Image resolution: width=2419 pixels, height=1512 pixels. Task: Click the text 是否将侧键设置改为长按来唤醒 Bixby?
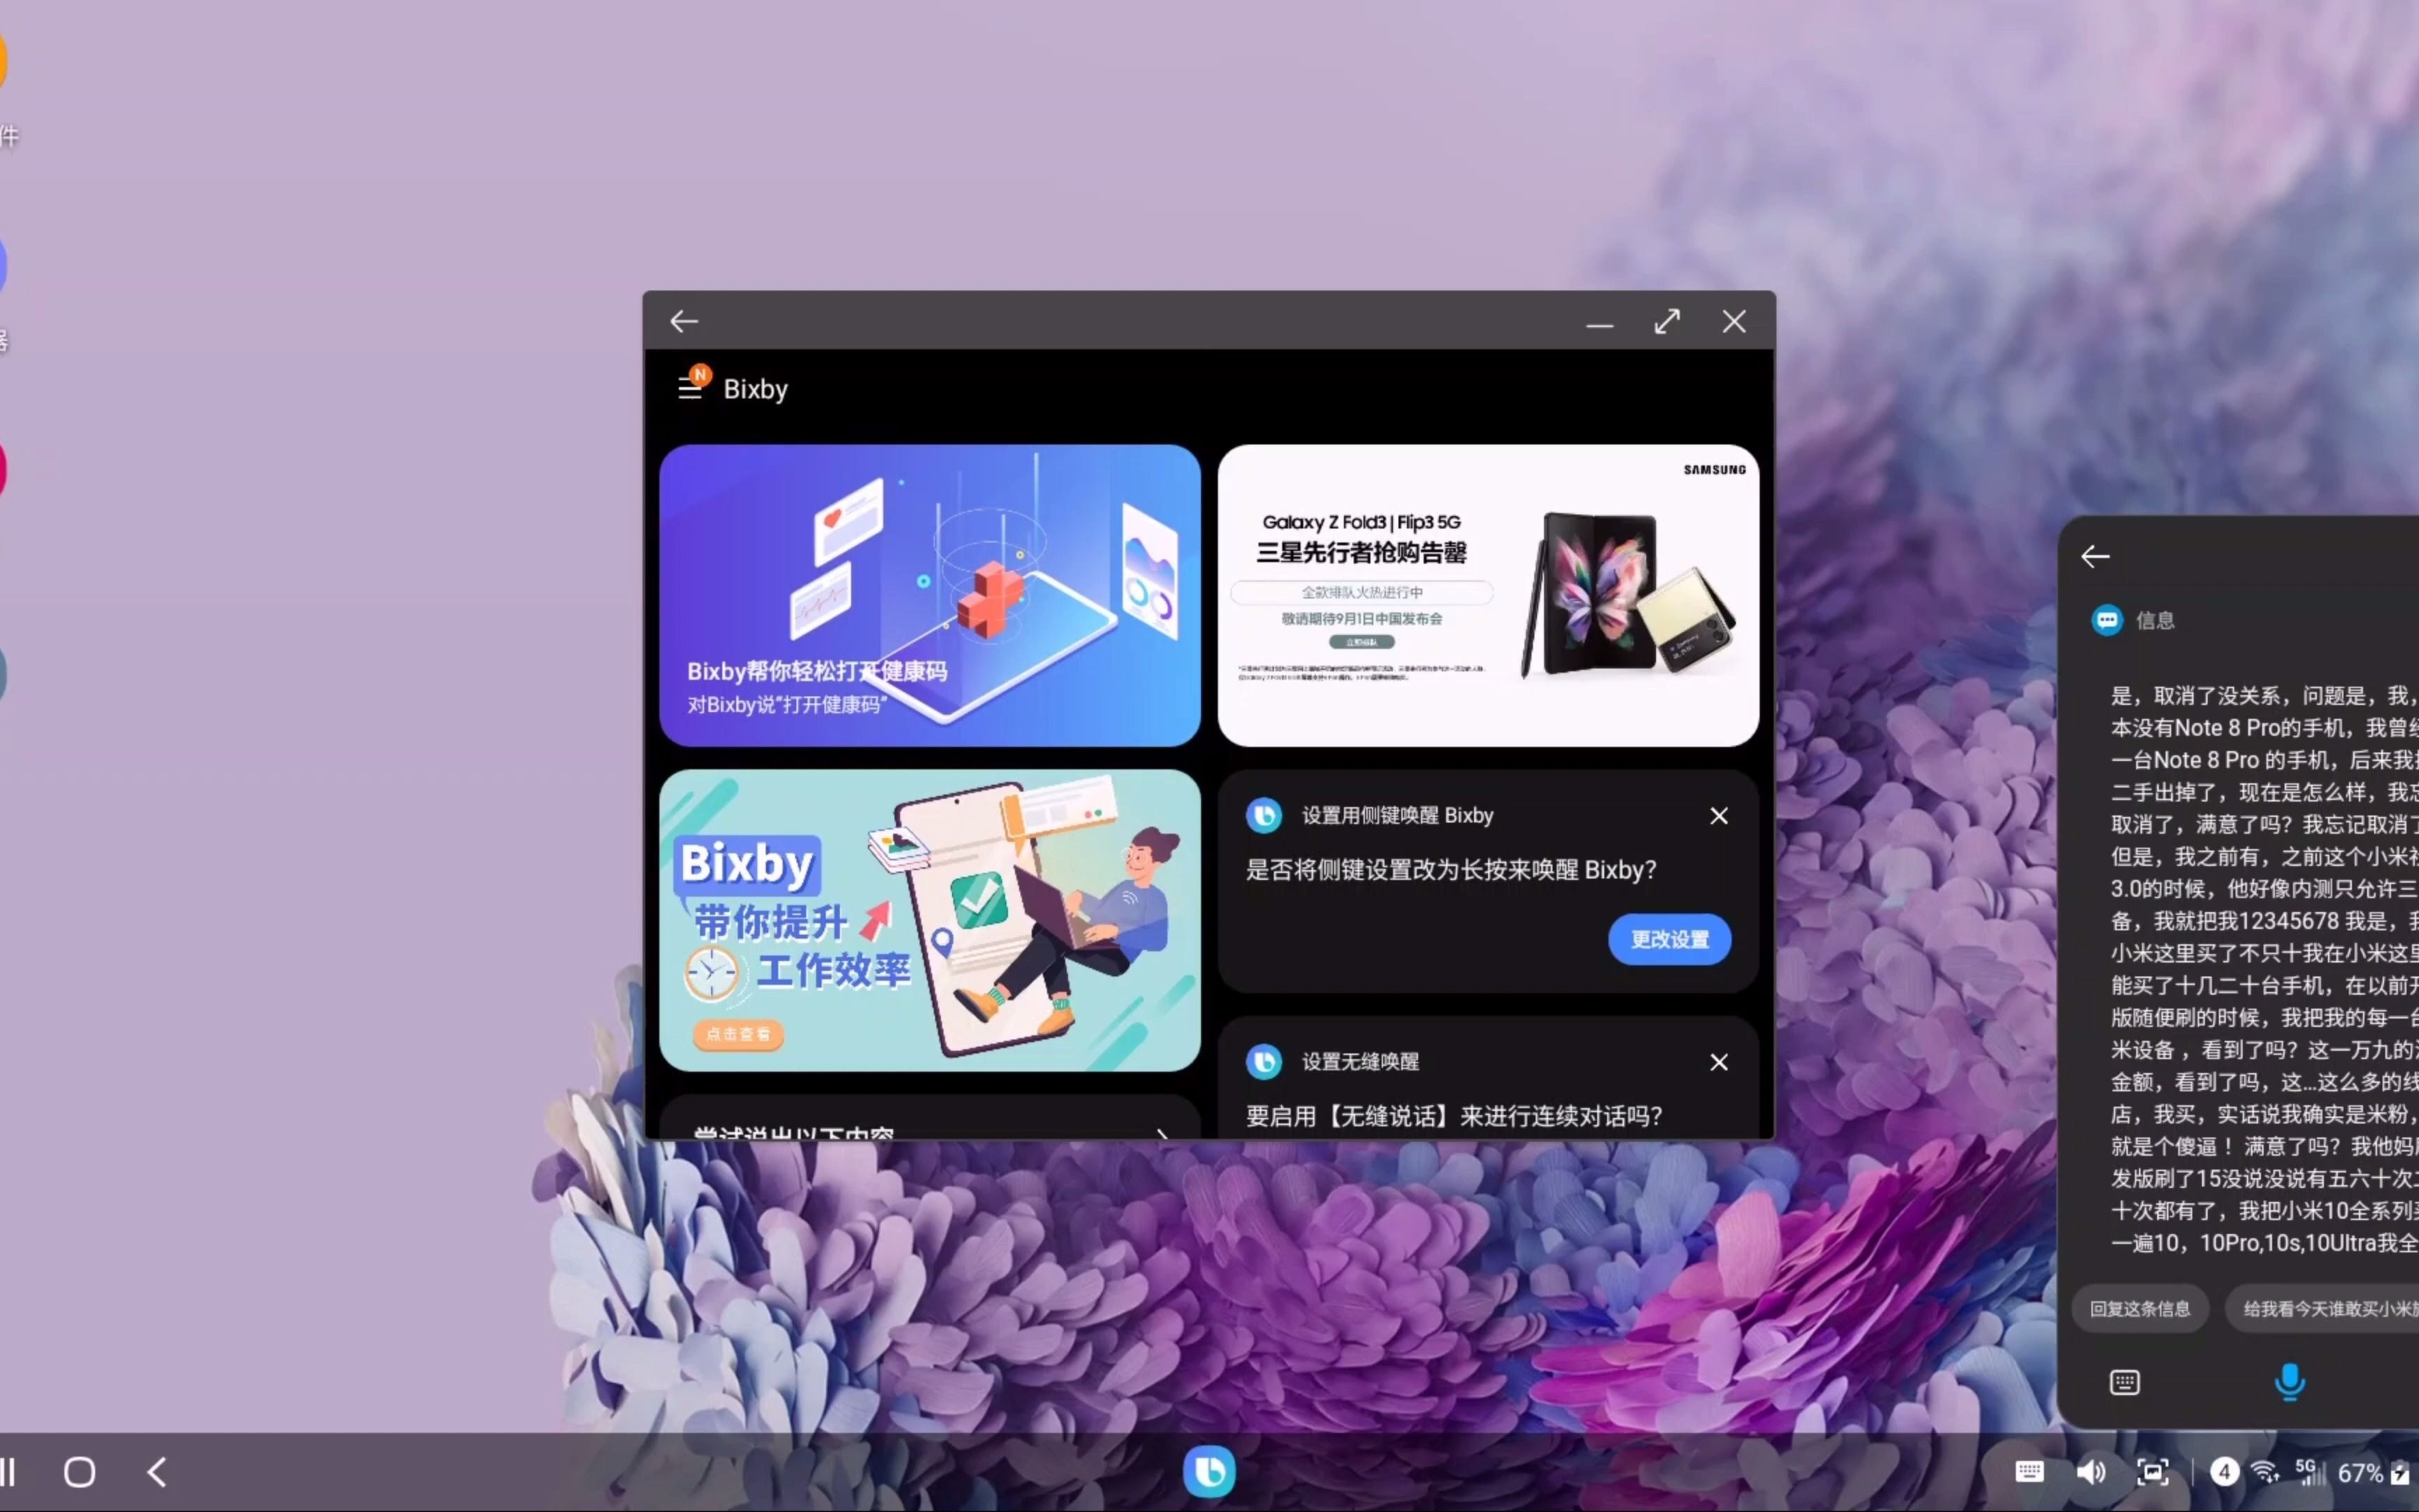1450,870
